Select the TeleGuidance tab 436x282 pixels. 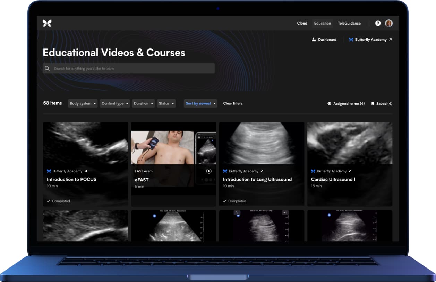point(349,23)
